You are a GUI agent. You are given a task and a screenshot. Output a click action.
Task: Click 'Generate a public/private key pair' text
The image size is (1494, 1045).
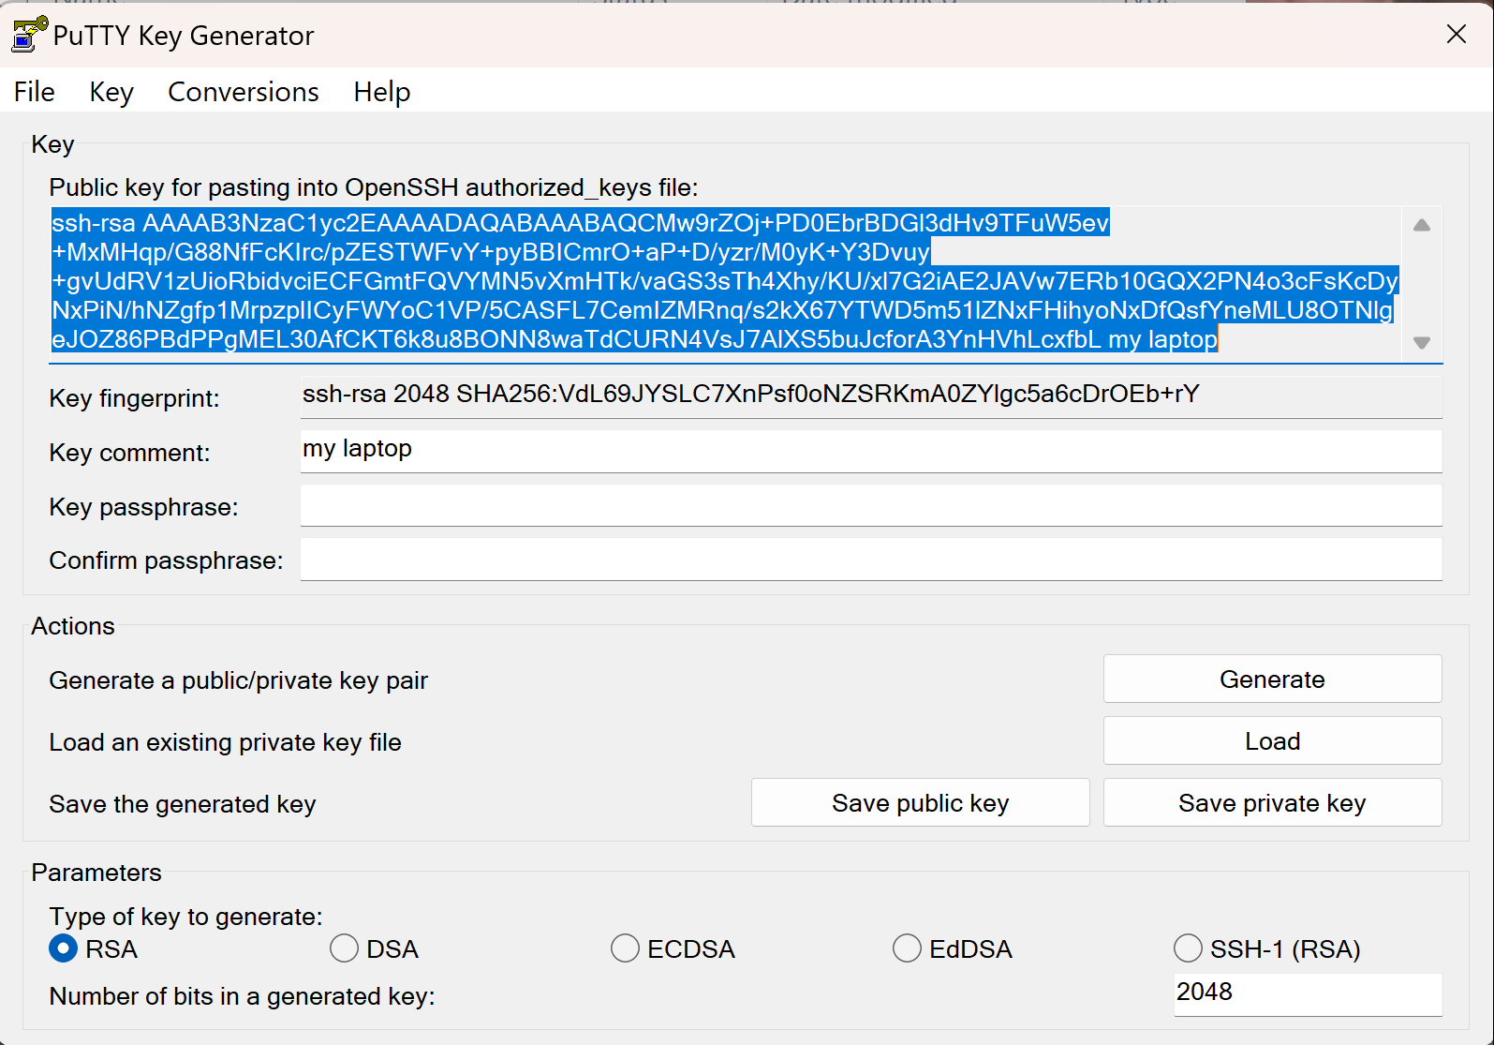[x=238, y=680]
